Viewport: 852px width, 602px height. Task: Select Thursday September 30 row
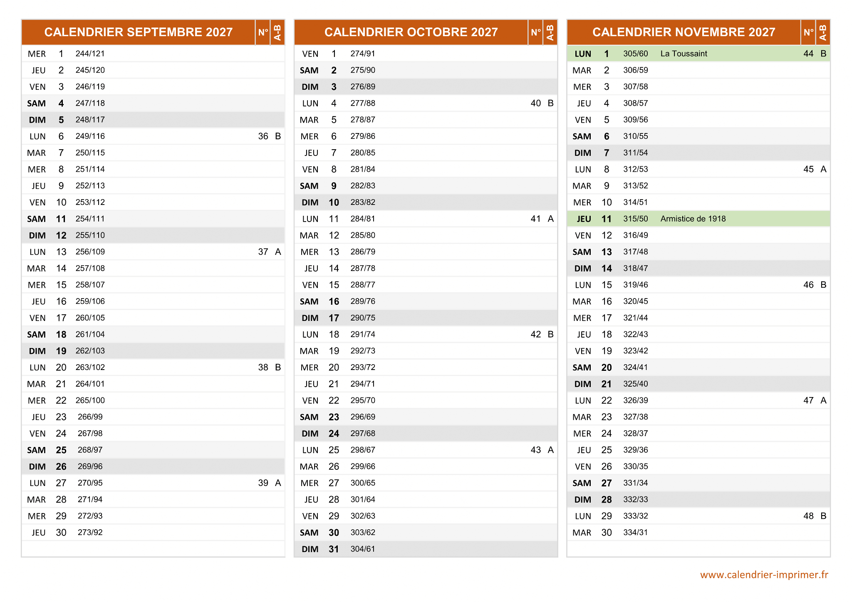153,533
